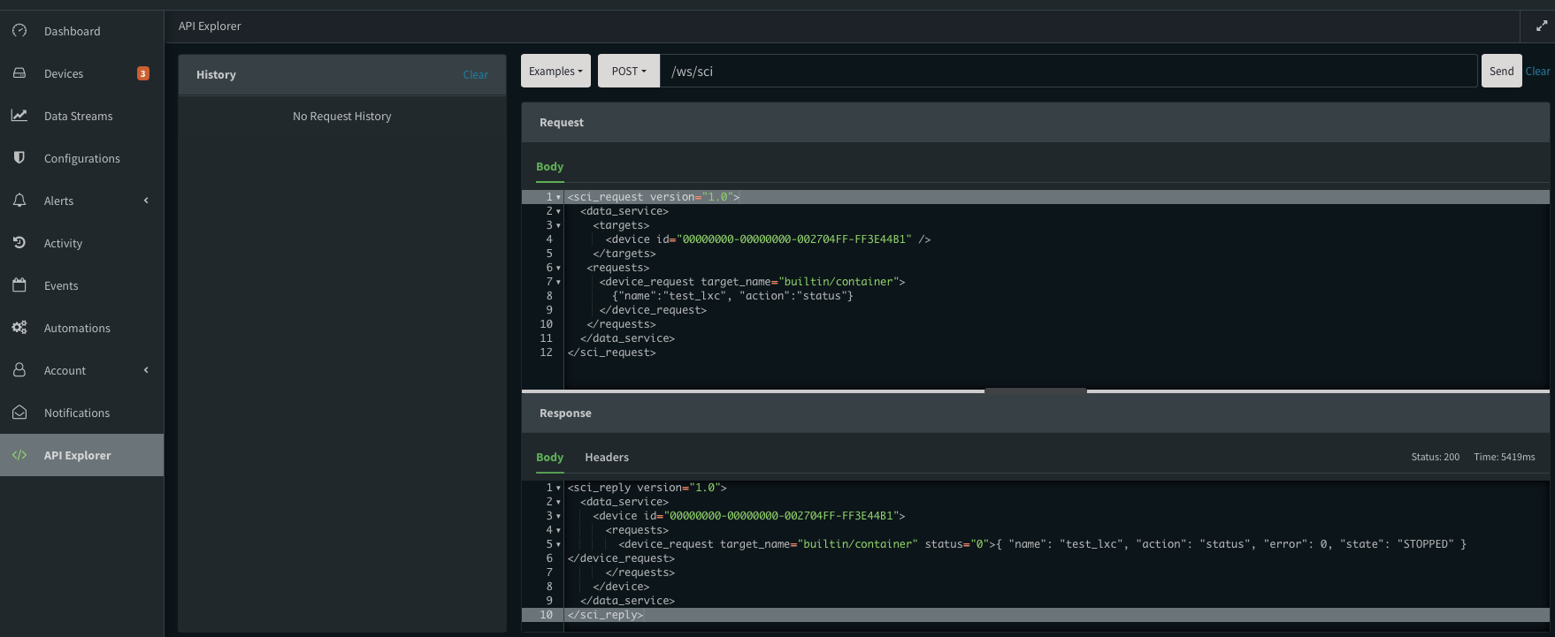Click the Activity history icon
This screenshot has height=637, width=1555.
19,243
